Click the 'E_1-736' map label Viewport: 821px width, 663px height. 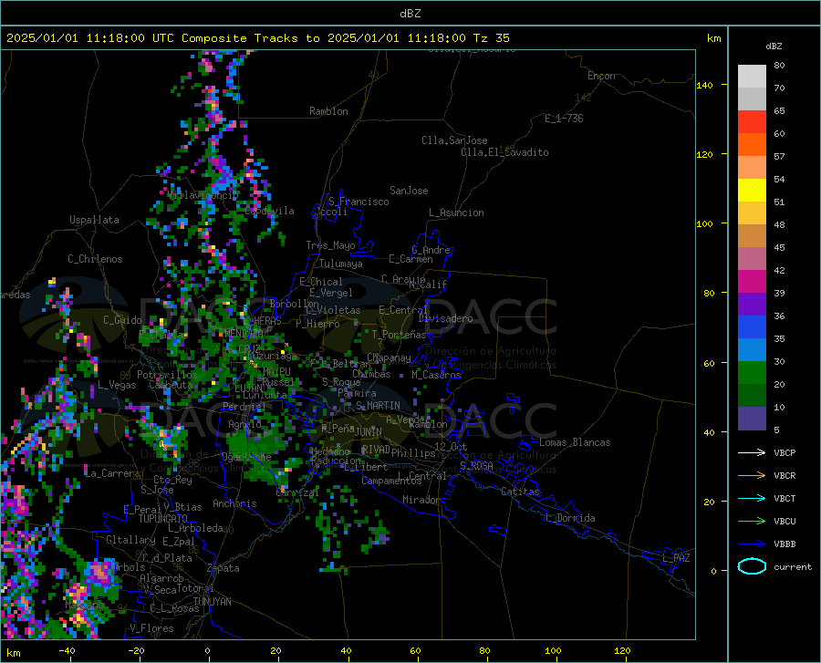click(x=564, y=119)
